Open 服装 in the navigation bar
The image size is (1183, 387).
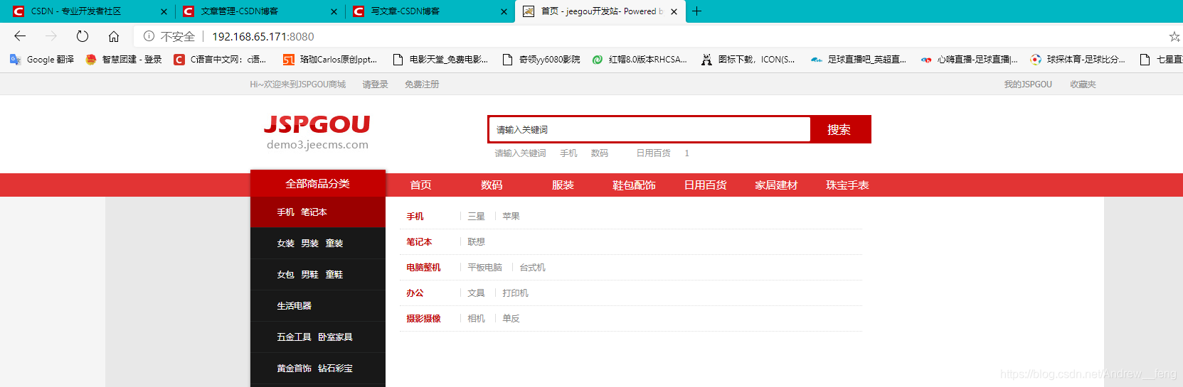coord(563,185)
